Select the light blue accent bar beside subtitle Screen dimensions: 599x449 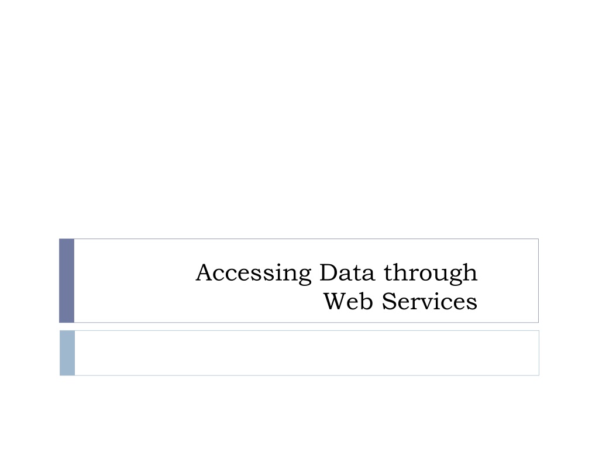click(x=67, y=353)
